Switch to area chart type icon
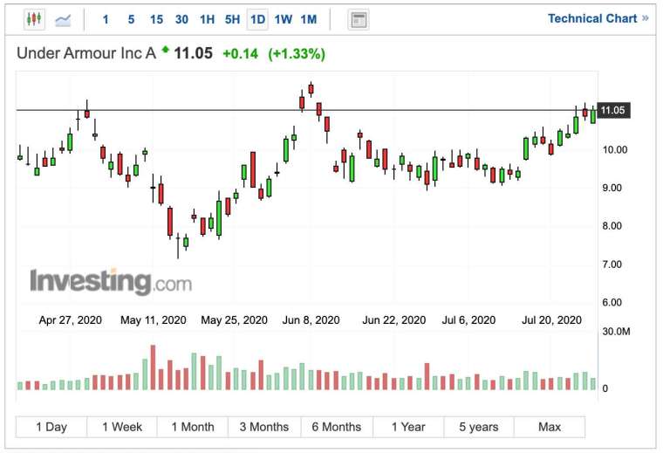The height and width of the screenshot is (453, 663). [x=63, y=19]
